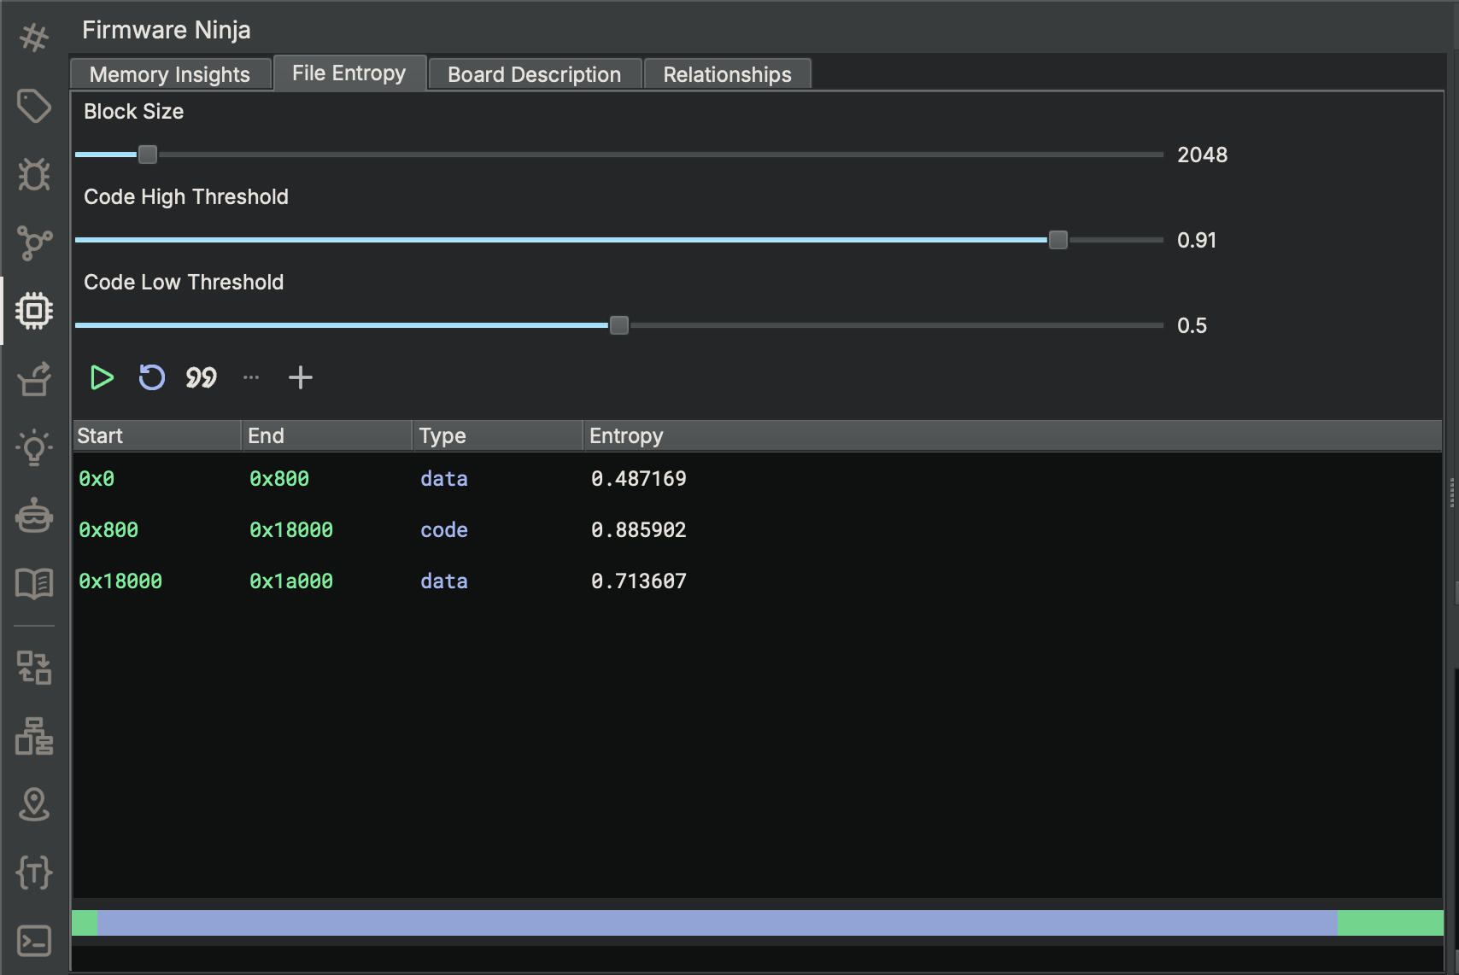
Task: Click the plus add icon
Action: (x=301, y=377)
